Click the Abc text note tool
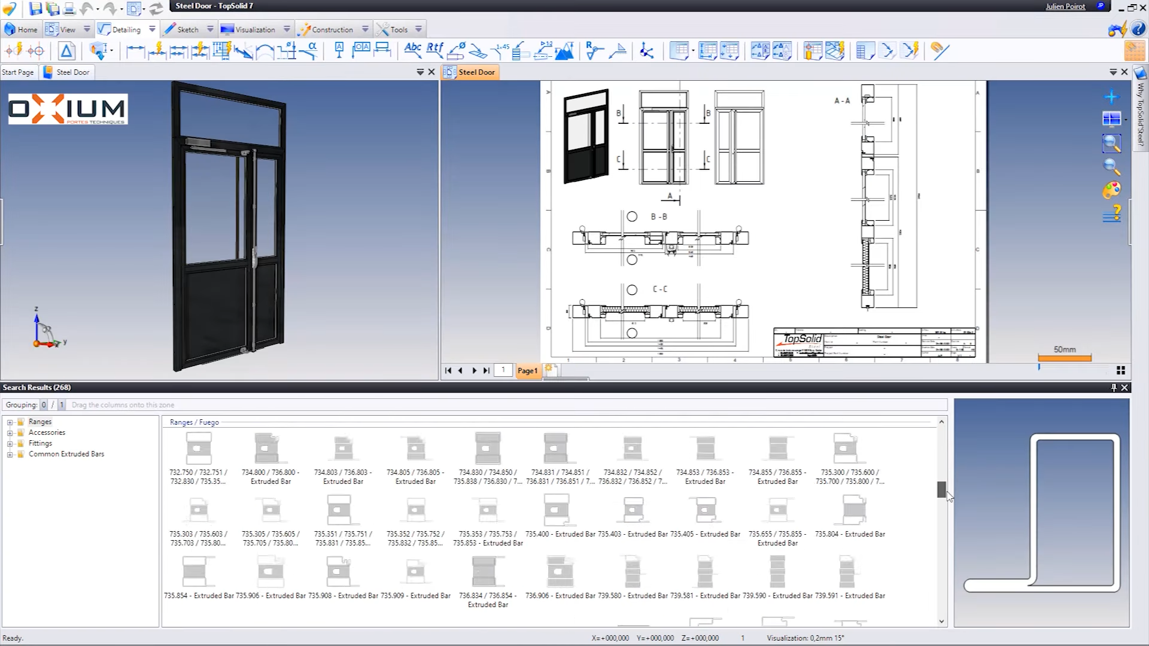This screenshot has height=646, width=1149. click(x=412, y=50)
